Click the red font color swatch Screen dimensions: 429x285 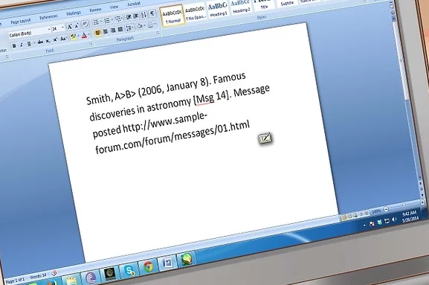(x=84, y=35)
